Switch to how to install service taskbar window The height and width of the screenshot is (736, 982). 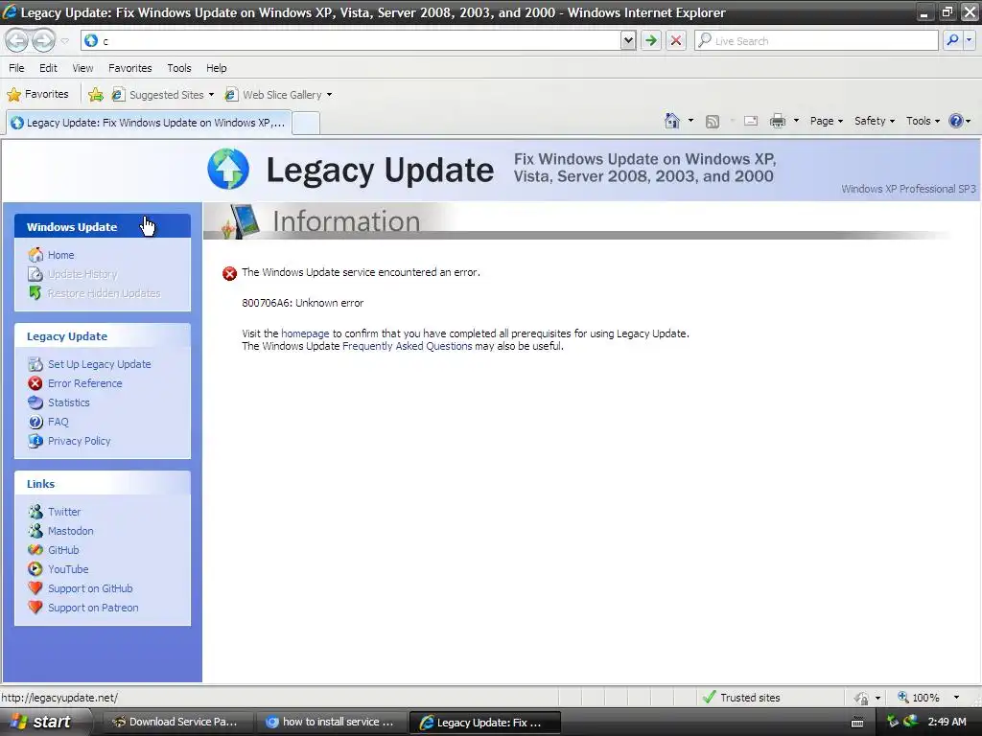(x=330, y=723)
